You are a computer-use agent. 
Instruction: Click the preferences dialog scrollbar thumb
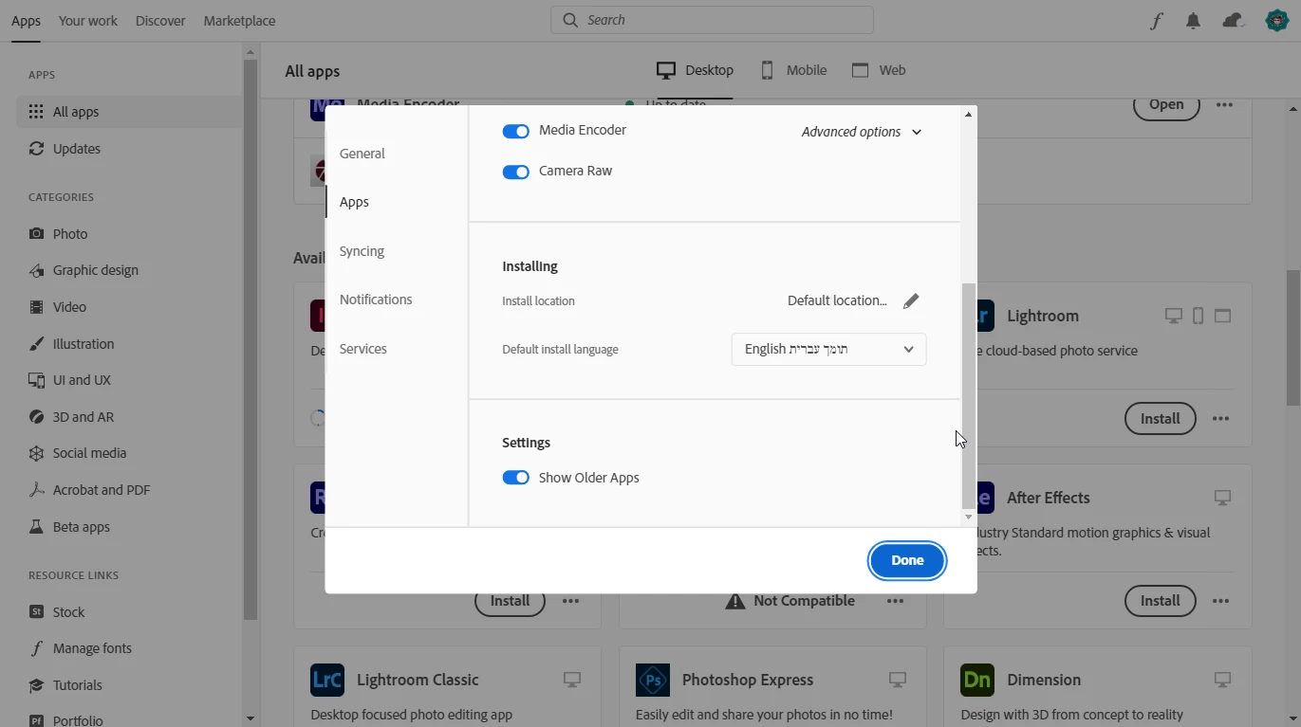(x=968, y=395)
